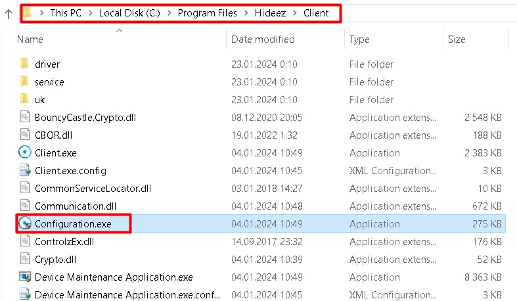
Task: Click the Up arrow navigation button
Action: click(9, 13)
